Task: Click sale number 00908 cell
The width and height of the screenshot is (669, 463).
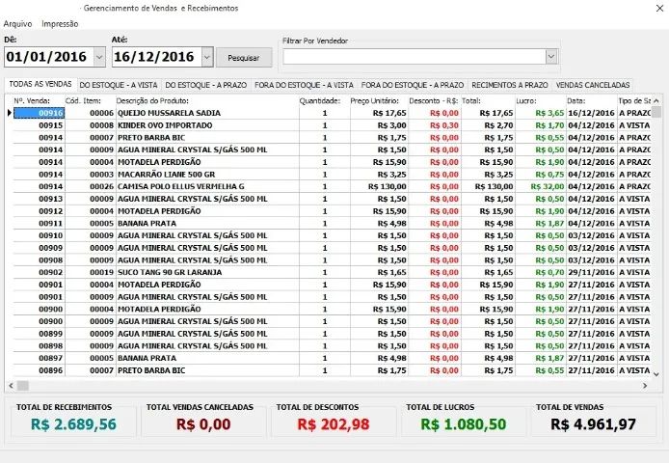Action: coord(39,260)
